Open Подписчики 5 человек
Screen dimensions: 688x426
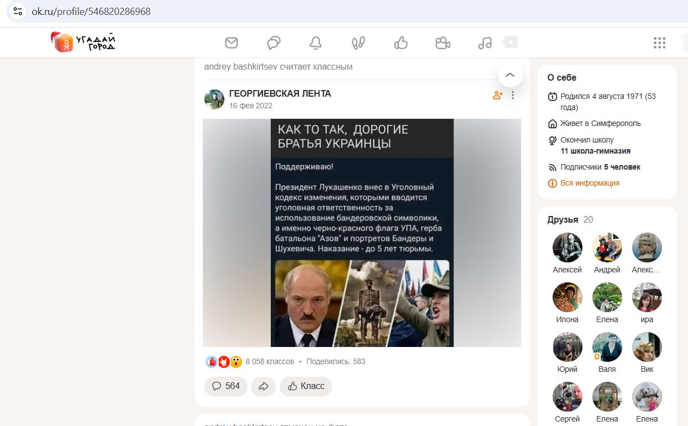[600, 167]
